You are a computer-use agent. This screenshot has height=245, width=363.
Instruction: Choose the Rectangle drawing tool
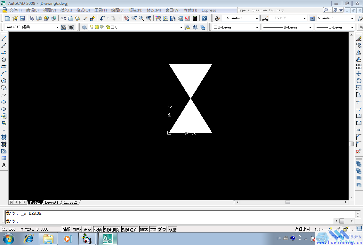pos(4,67)
